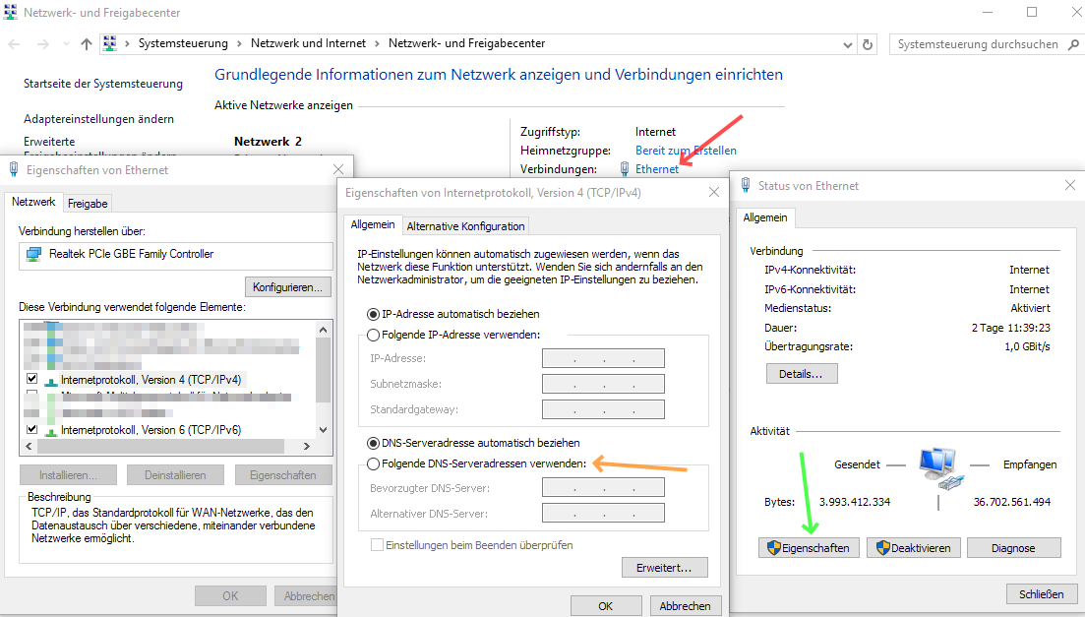Click Deinstallieren button in Ethernet properties
This screenshot has height=617, width=1085.
[x=175, y=475]
